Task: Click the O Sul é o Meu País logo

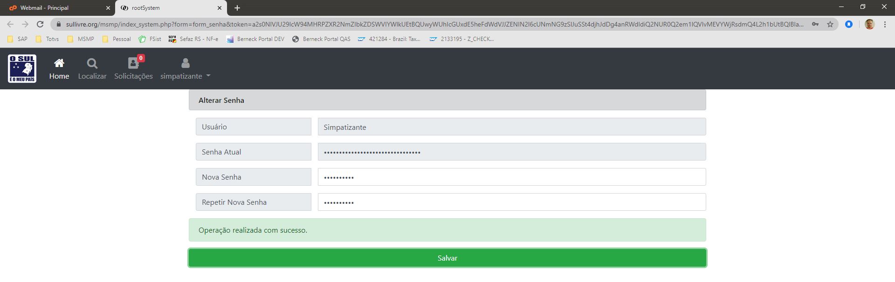Action: click(22, 68)
